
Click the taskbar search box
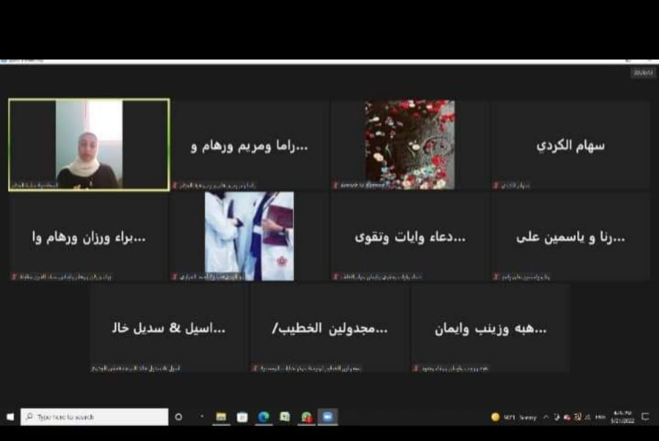[x=95, y=417]
